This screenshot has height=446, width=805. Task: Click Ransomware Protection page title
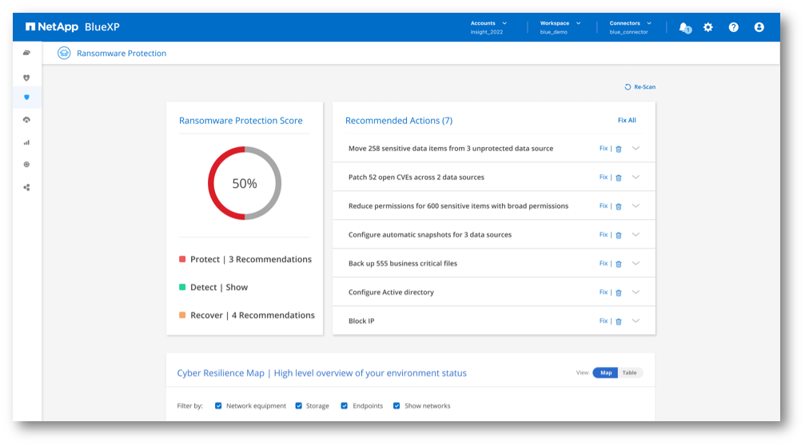[122, 54]
